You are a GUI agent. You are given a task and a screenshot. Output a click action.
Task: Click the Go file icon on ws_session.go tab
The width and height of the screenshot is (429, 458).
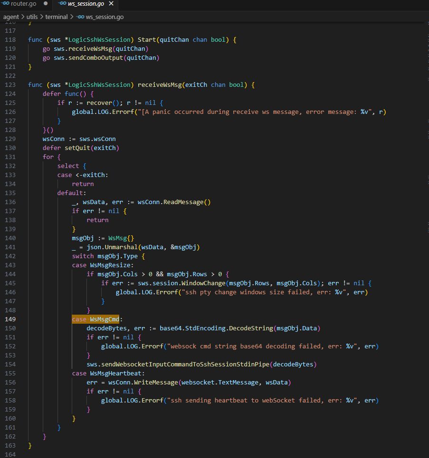pos(61,4)
